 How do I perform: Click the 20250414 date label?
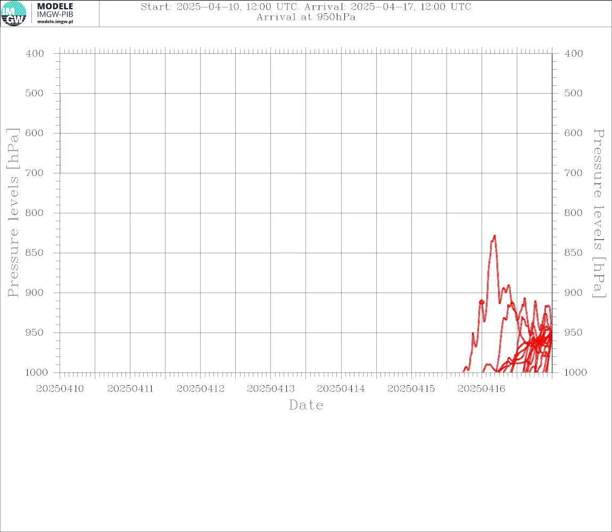tap(341, 389)
